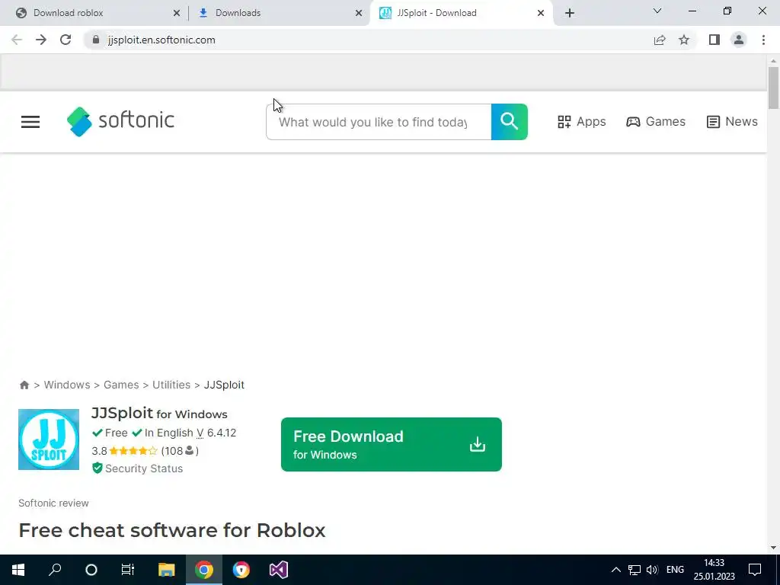Open the Games breadcrumb link
The height and width of the screenshot is (585, 780).
tap(121, 385)
